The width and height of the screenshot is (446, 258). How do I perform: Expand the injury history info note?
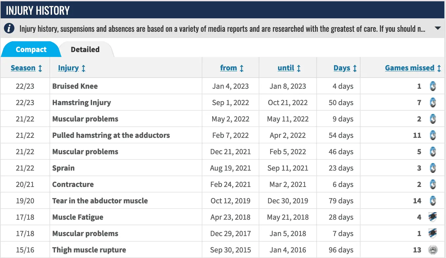(438, 28)
